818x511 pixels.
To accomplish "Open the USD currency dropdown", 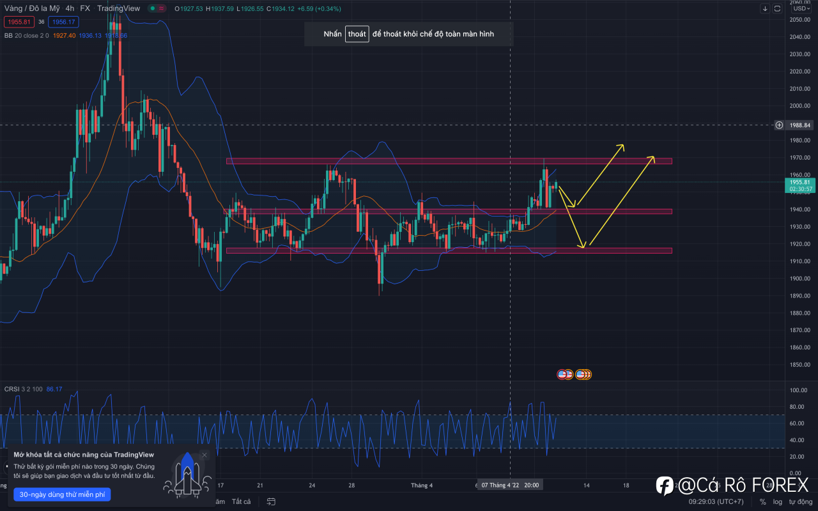I will tap(801, 8).
